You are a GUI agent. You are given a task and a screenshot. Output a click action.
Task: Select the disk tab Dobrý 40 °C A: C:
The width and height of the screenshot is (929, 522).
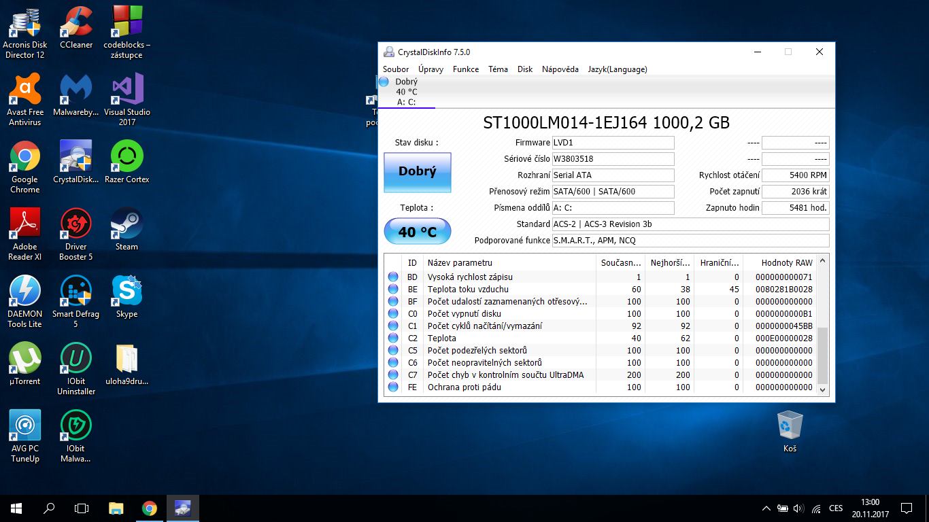coord(406,92)
